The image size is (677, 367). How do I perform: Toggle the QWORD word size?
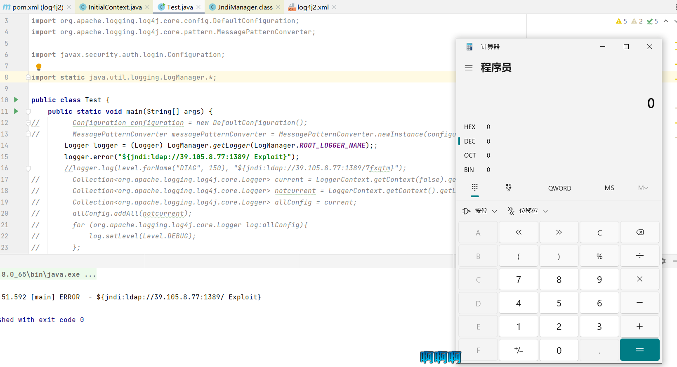click(x=559, y=188)
